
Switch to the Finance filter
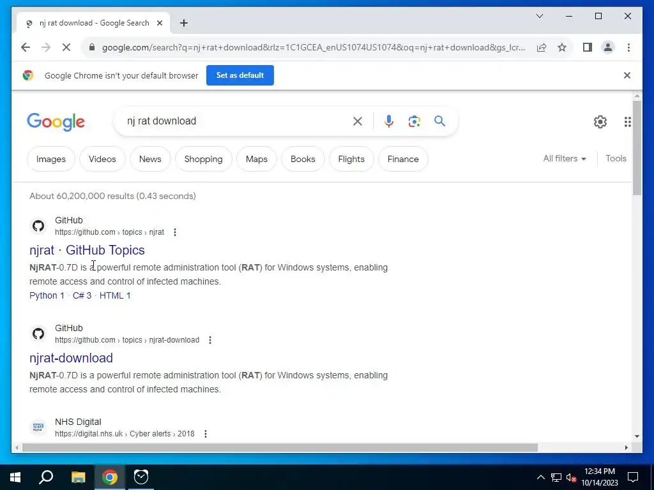(x=403, y=159)
